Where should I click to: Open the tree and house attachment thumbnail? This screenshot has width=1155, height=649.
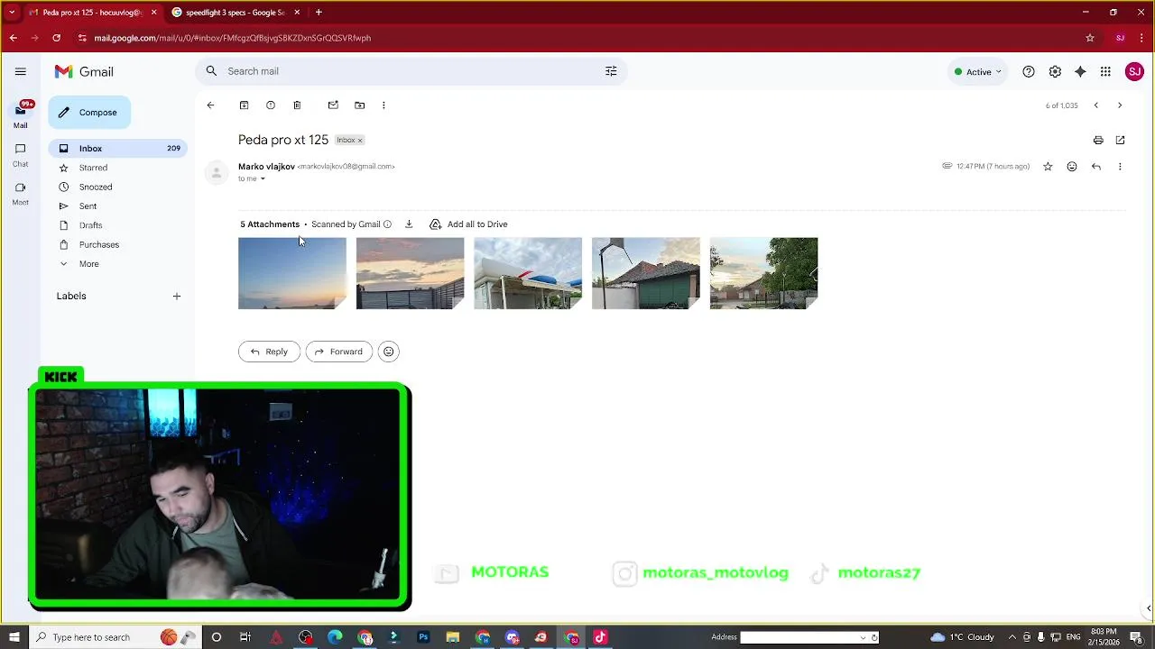point(764,273)
